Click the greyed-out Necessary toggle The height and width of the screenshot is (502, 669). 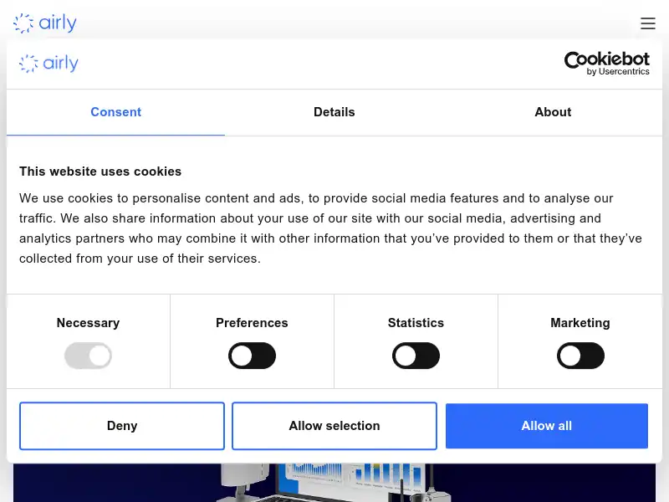88,356
